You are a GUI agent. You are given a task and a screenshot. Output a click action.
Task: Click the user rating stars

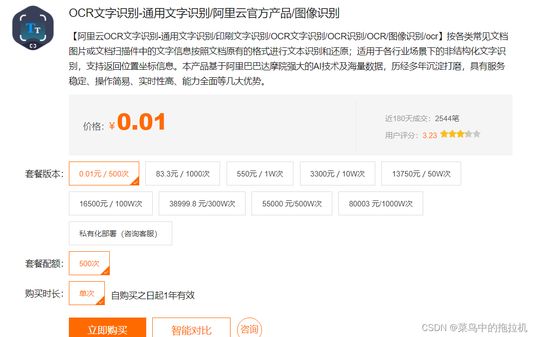(460, 134)
